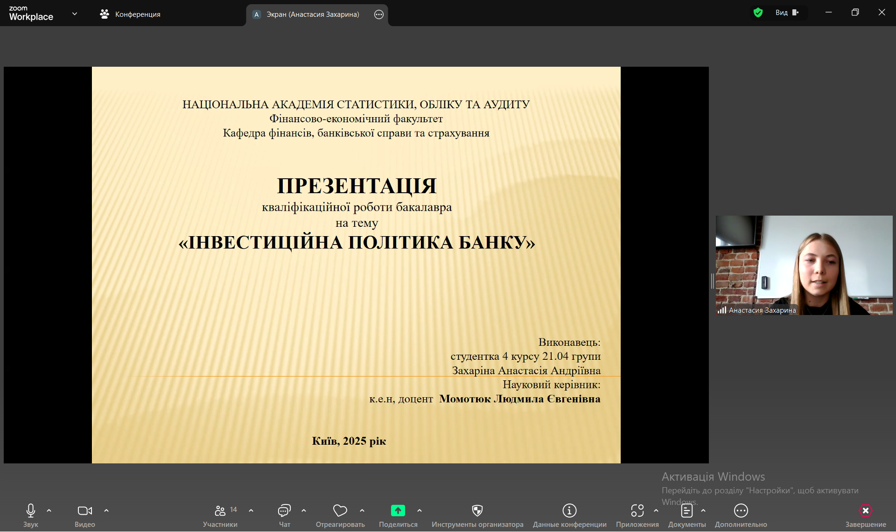Open the Zoom Workplace dropdown chevron
The height and width of the screenshot is (532, 896).
coord(75,14)
